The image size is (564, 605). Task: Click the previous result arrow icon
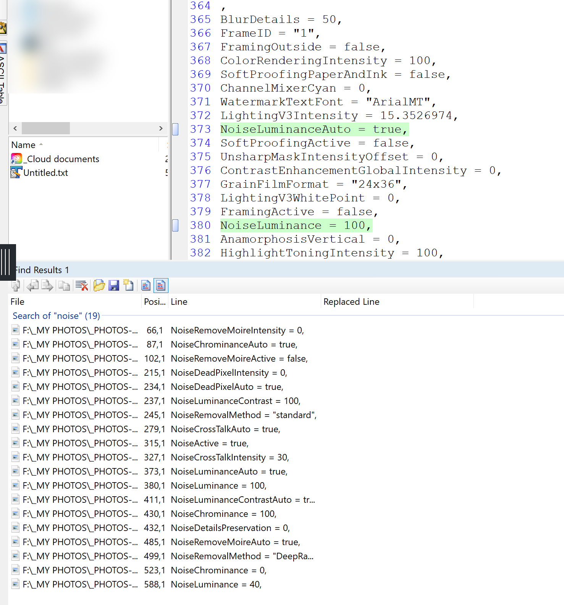click(32, 285)
